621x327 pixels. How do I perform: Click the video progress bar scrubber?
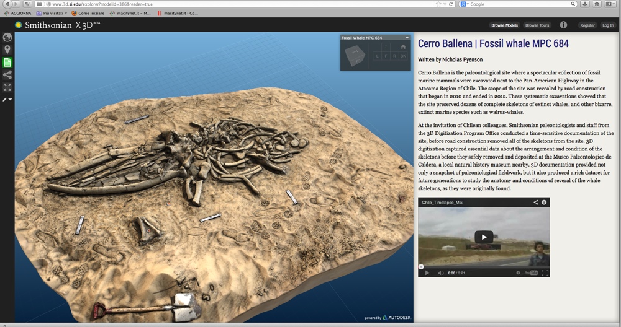point(421,266)
